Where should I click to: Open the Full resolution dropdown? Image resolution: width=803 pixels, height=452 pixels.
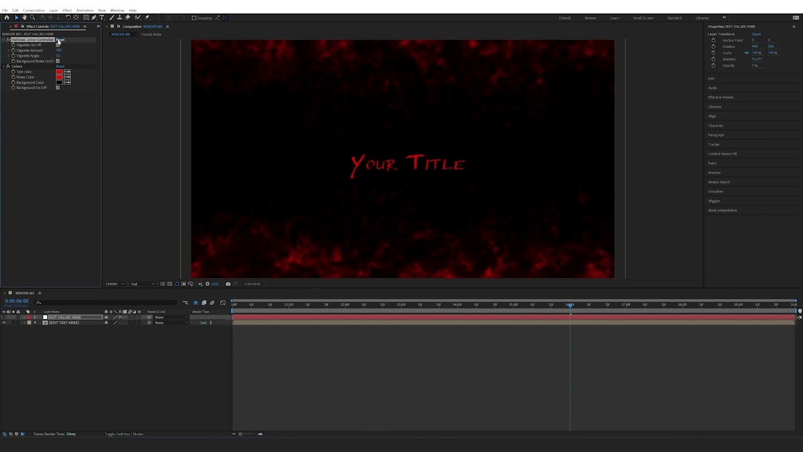[x=143, y=284]
